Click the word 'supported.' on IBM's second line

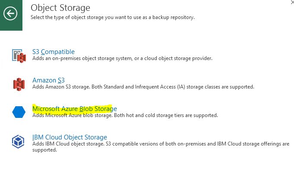pyautogui.click(x=44, y=150)
